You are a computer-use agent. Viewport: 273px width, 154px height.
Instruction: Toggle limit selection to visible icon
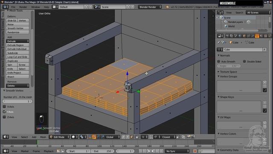click(137, 137)
